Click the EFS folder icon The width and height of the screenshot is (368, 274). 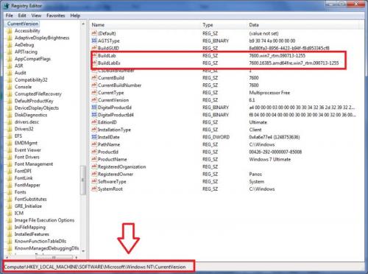coord(10,136)
